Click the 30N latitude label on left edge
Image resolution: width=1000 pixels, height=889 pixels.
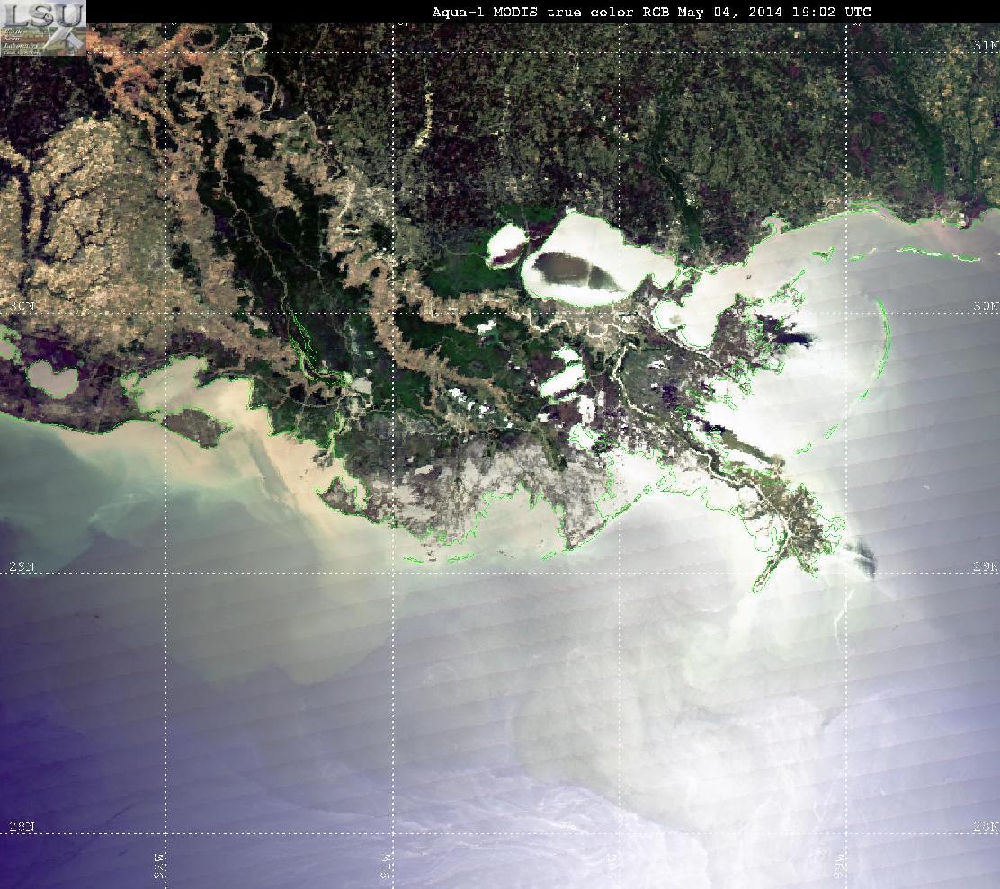22,307
